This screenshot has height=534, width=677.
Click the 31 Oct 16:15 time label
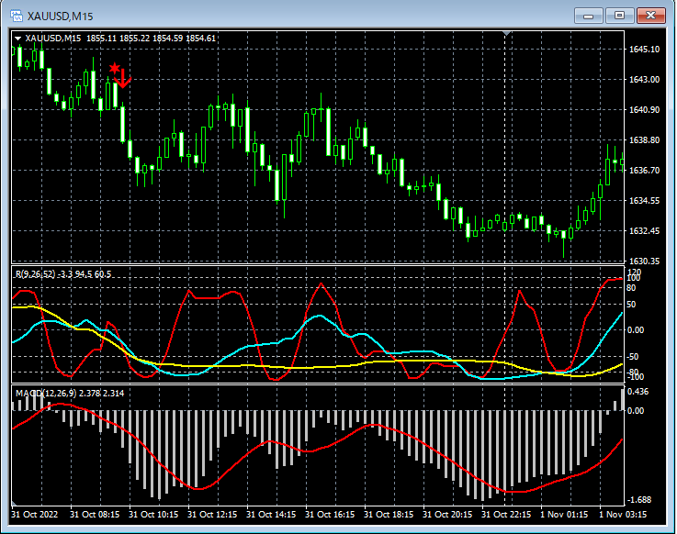[330, 515]
